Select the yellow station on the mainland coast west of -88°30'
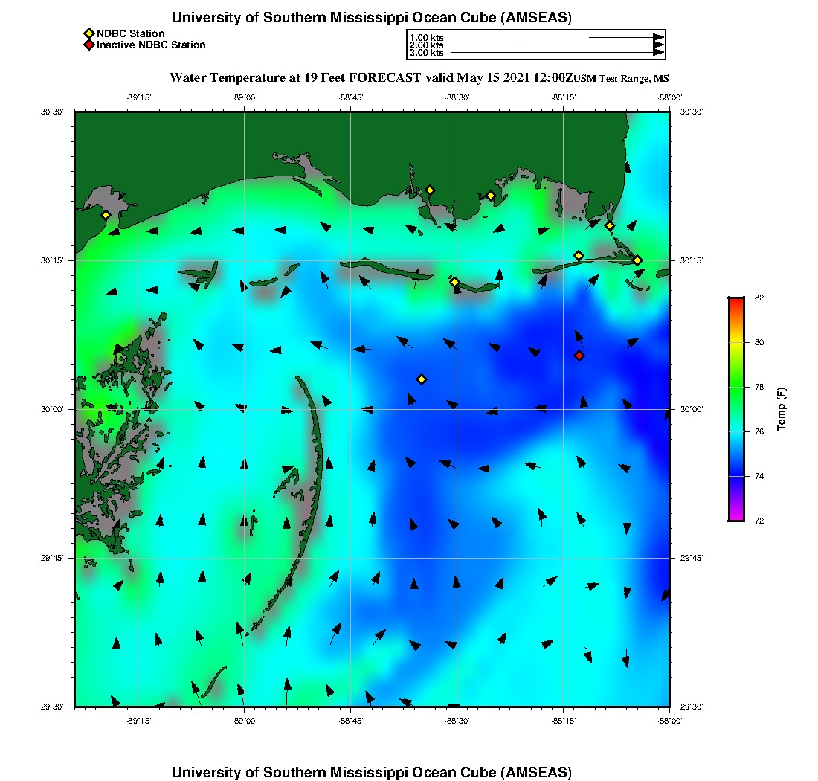The height and width of the screenshot is (781, 818). pos(430,190)
